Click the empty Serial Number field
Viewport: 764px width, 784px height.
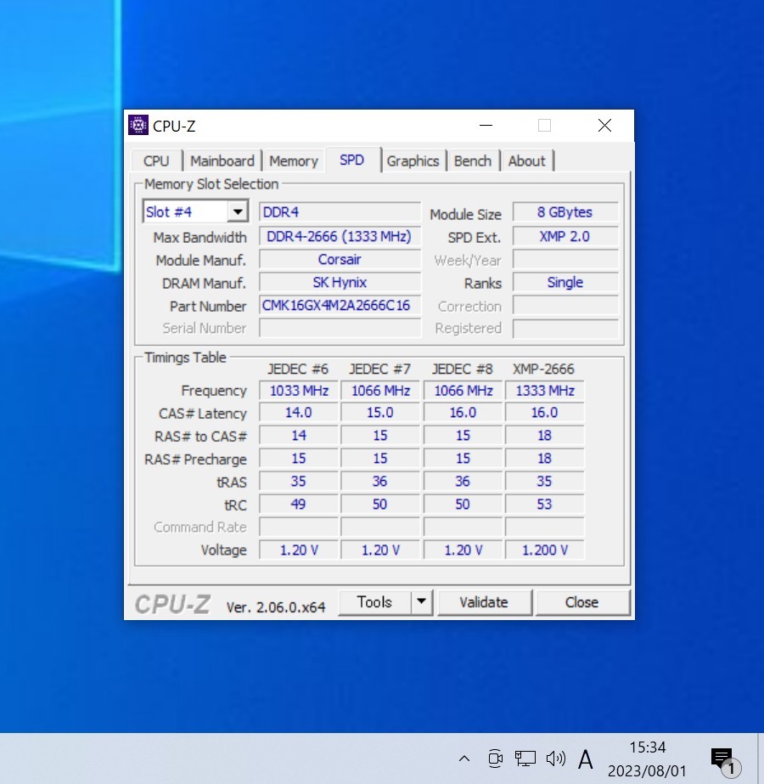(x=340, y=328)
